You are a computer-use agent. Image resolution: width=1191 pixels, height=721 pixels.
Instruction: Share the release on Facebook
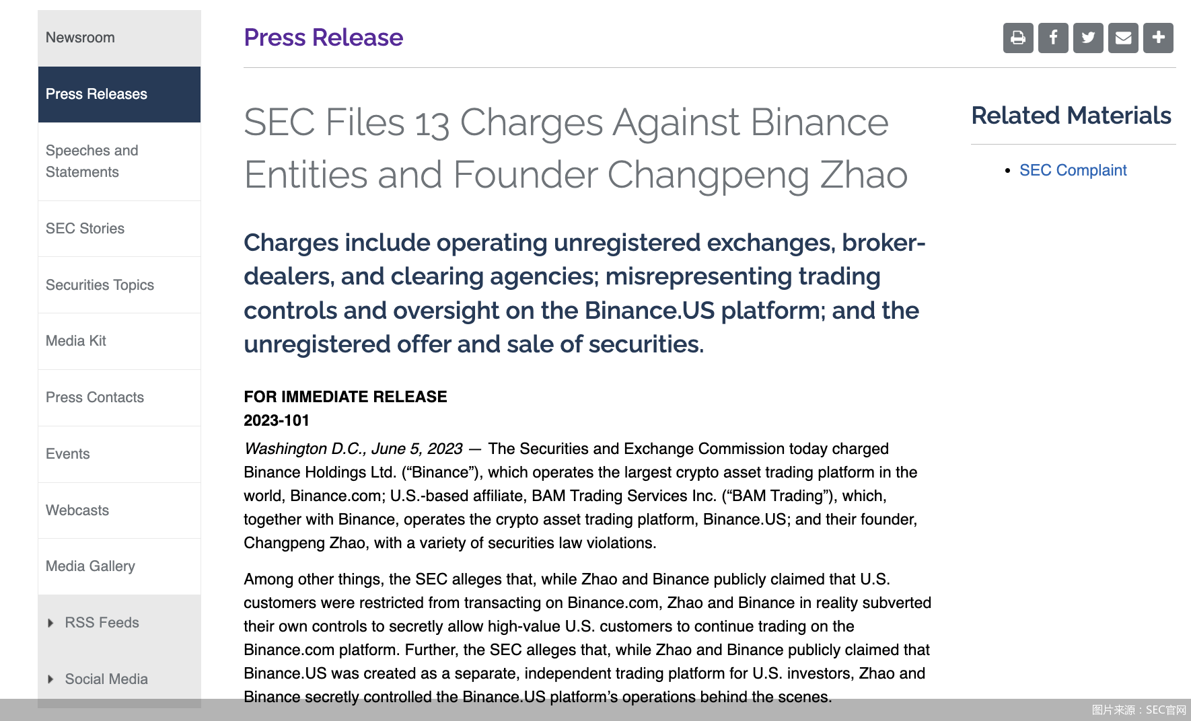(1053, 38)
